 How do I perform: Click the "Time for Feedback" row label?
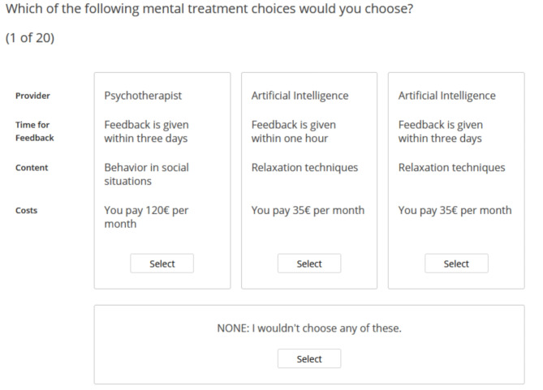click(x=34, y=131)
